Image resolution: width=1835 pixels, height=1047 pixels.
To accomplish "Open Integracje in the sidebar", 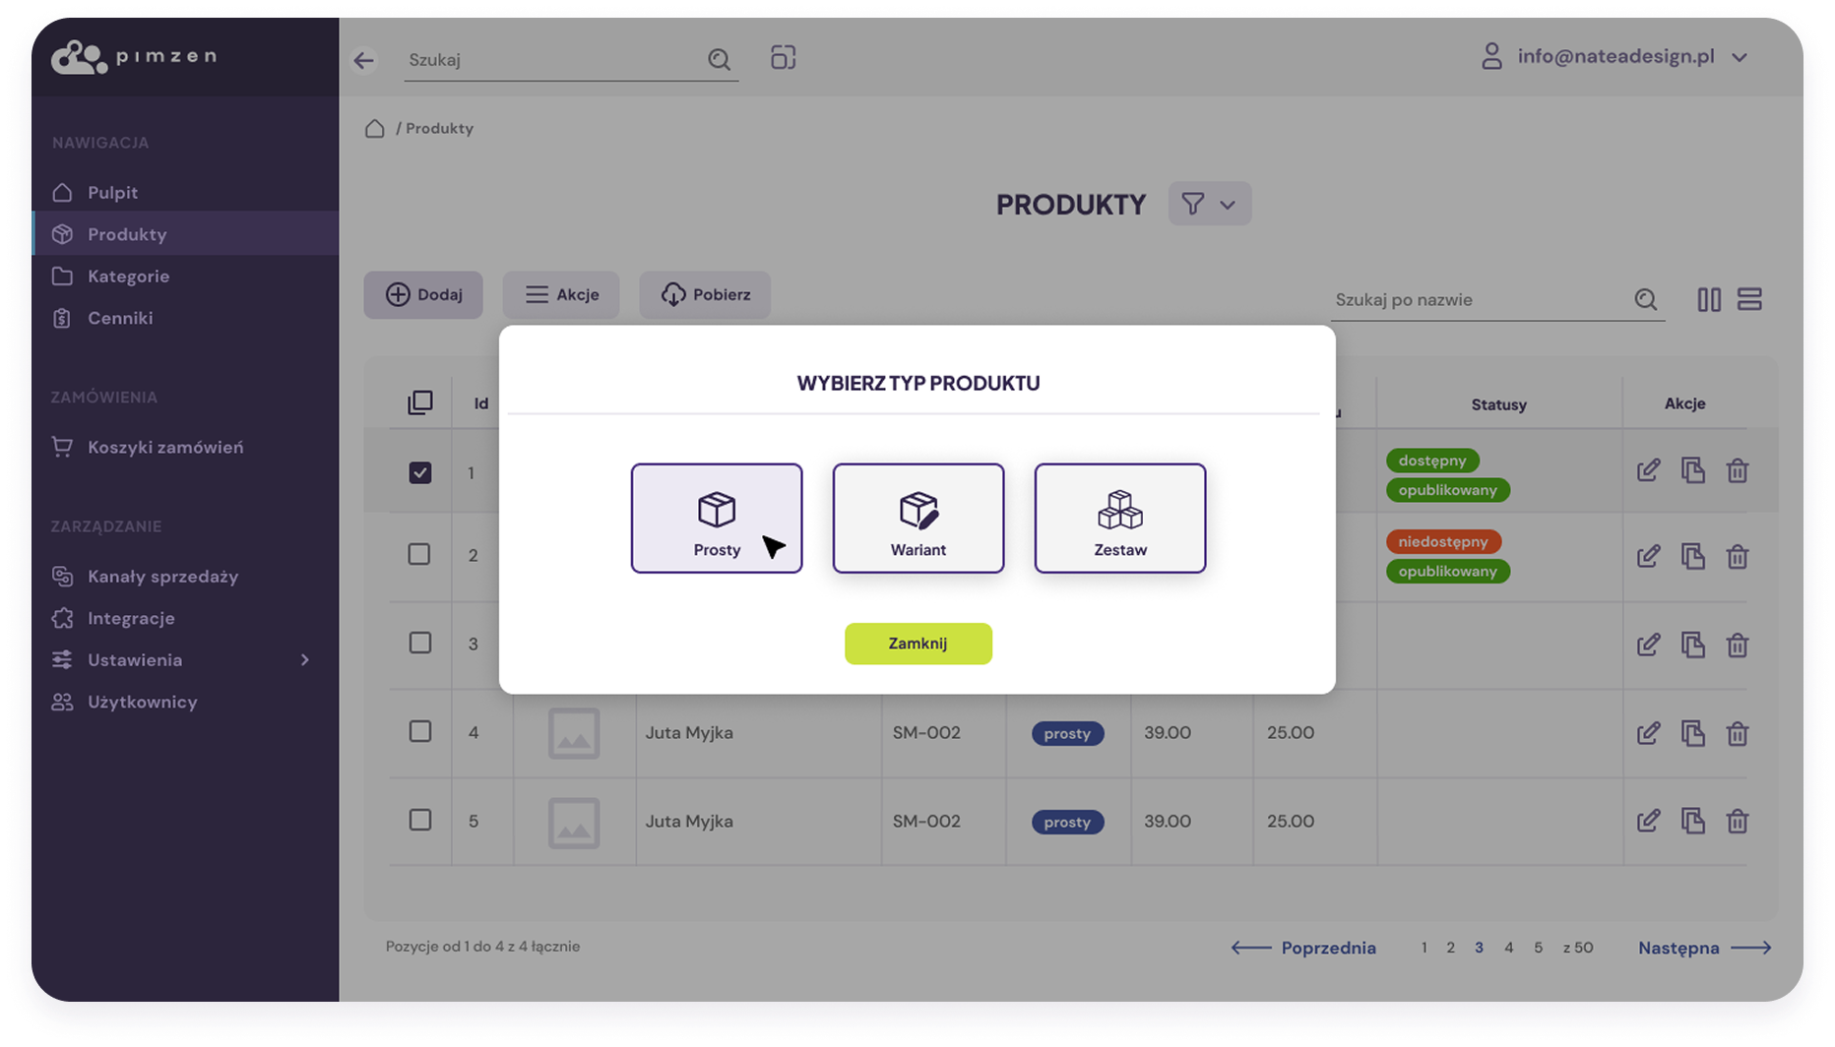I will click(185, 618).
